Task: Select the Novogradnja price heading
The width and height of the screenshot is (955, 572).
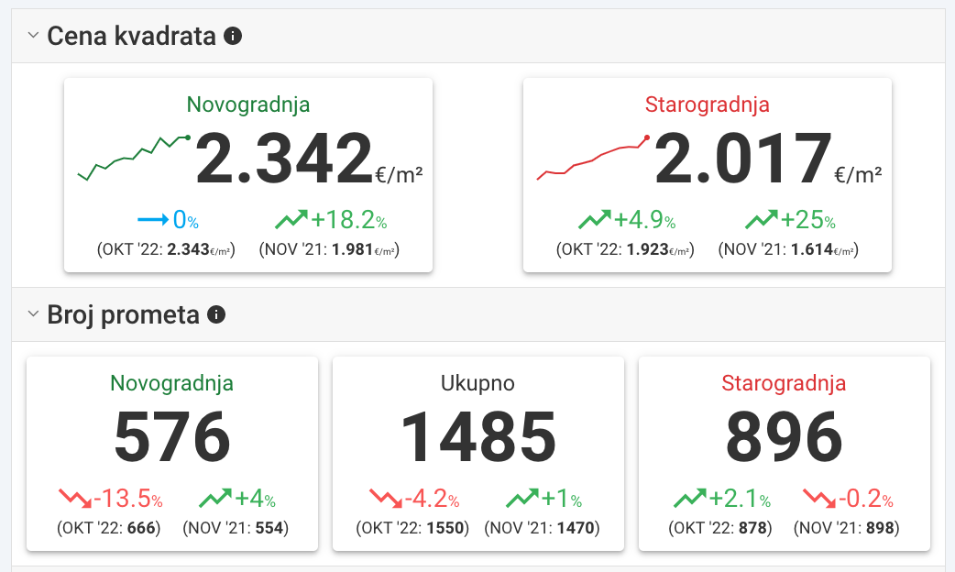Action: coord(248,104)
